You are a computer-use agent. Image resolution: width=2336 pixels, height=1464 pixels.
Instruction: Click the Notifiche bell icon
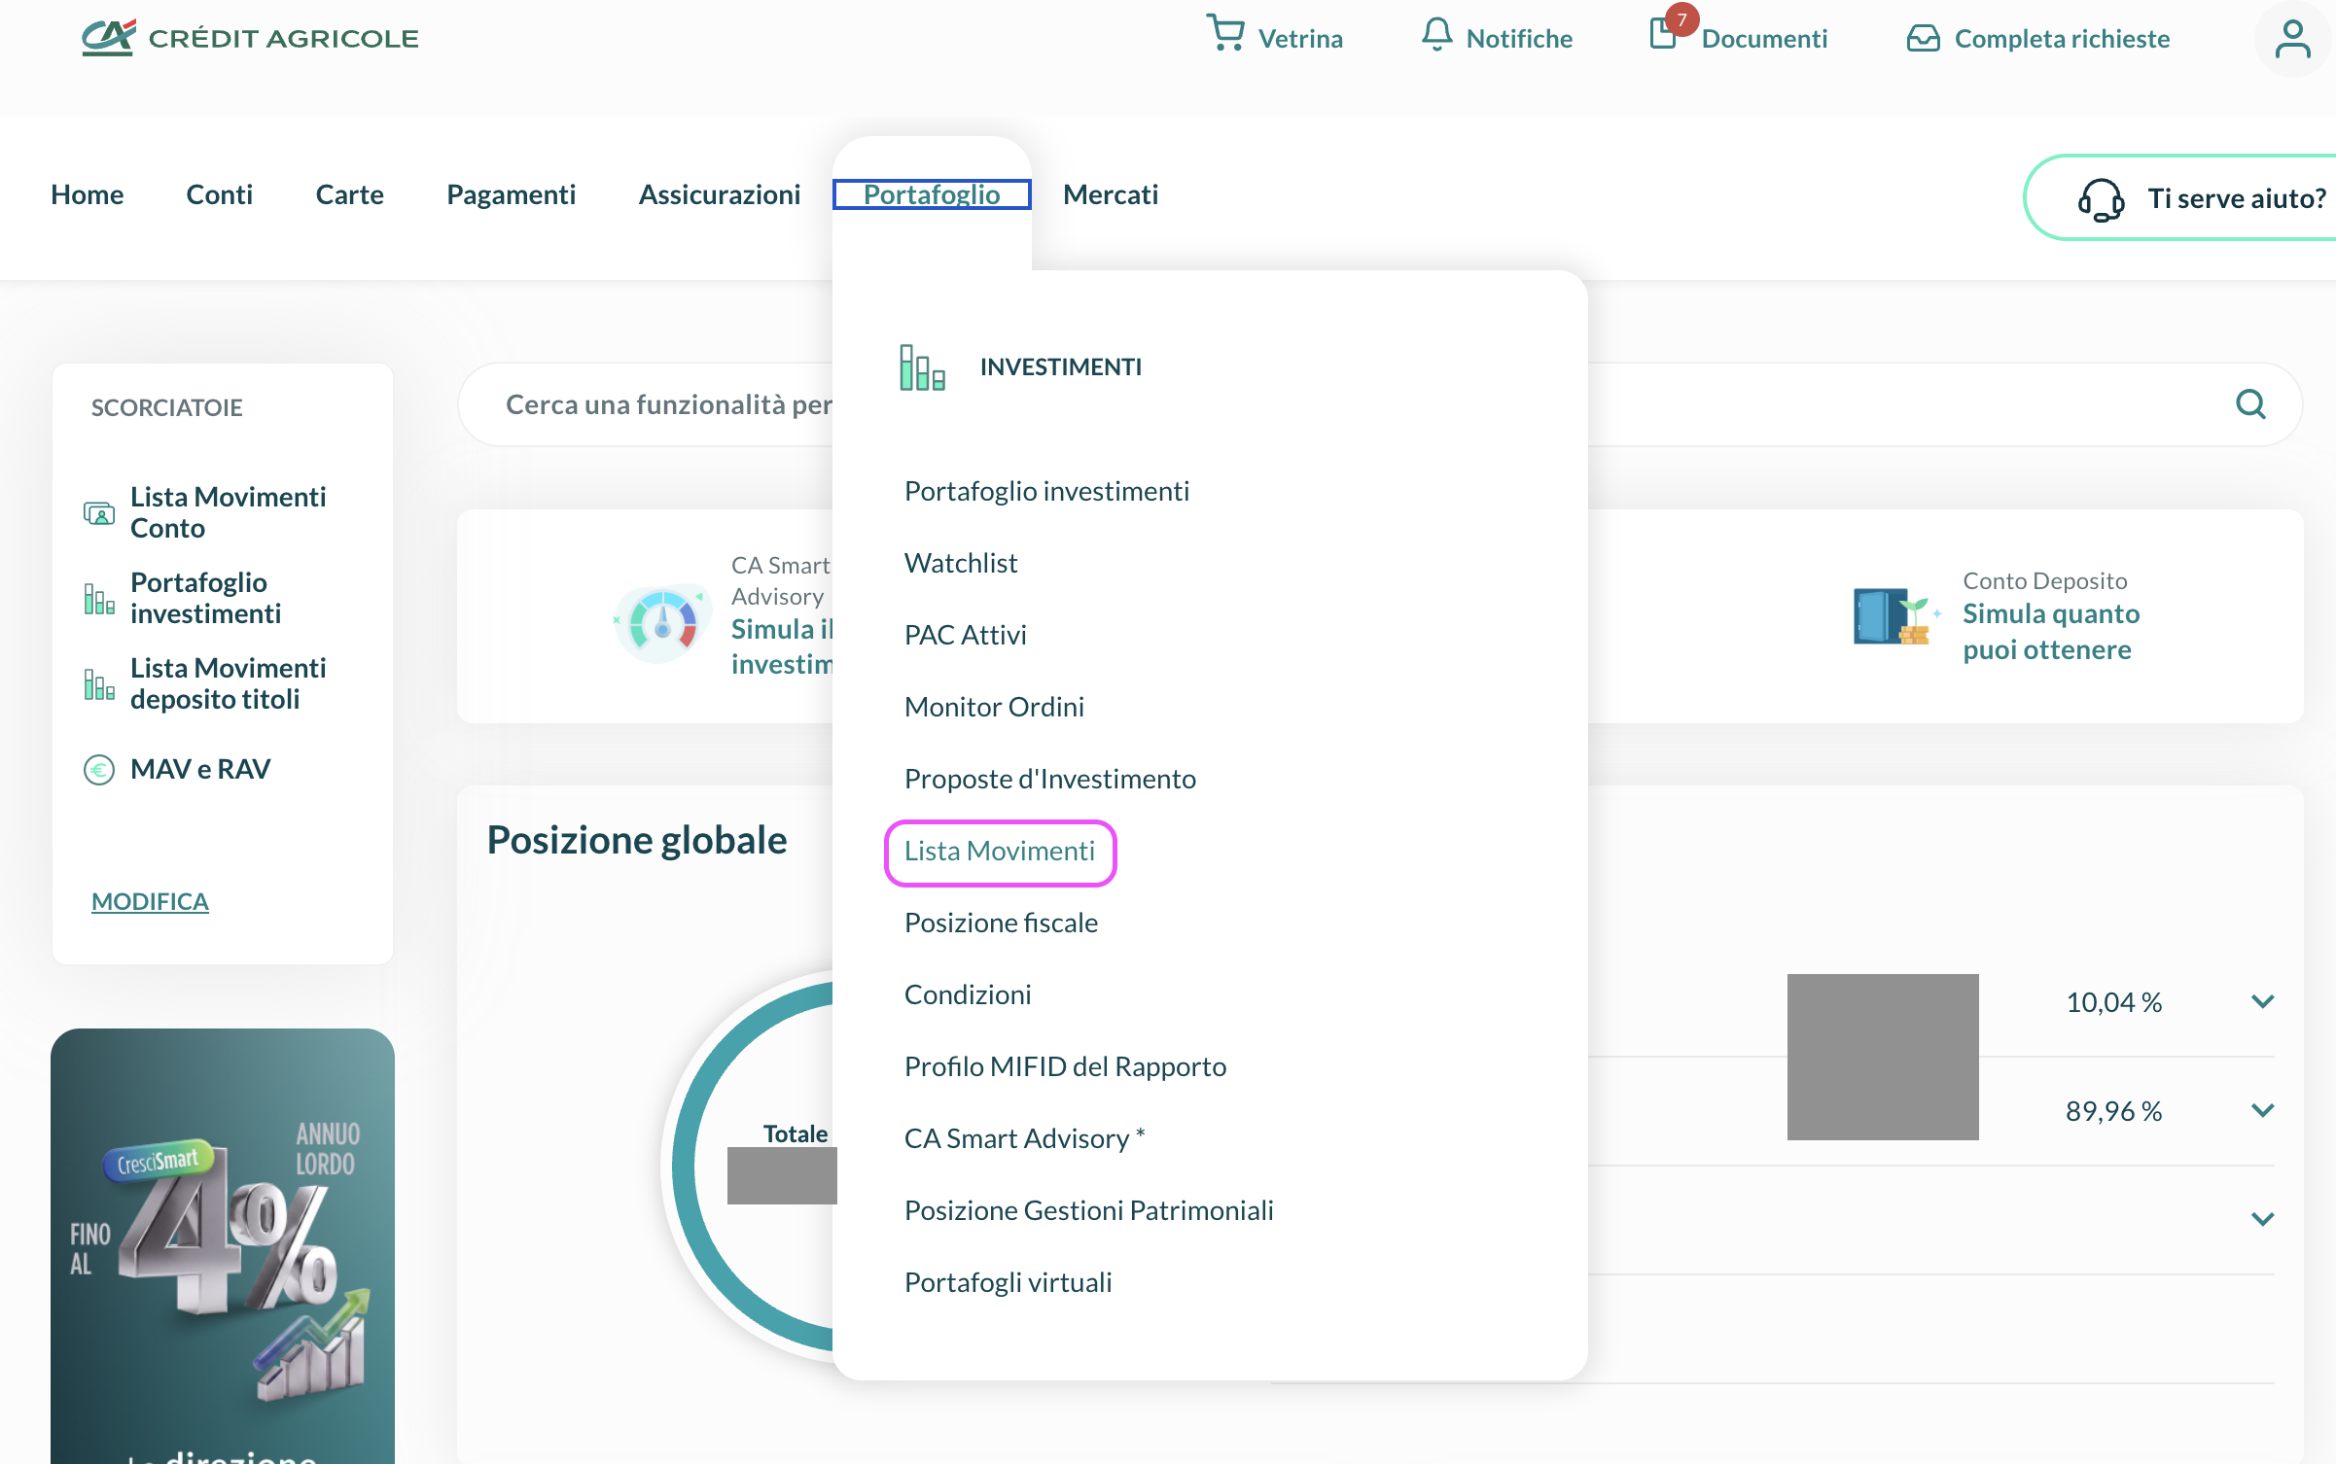[1436, 35]
